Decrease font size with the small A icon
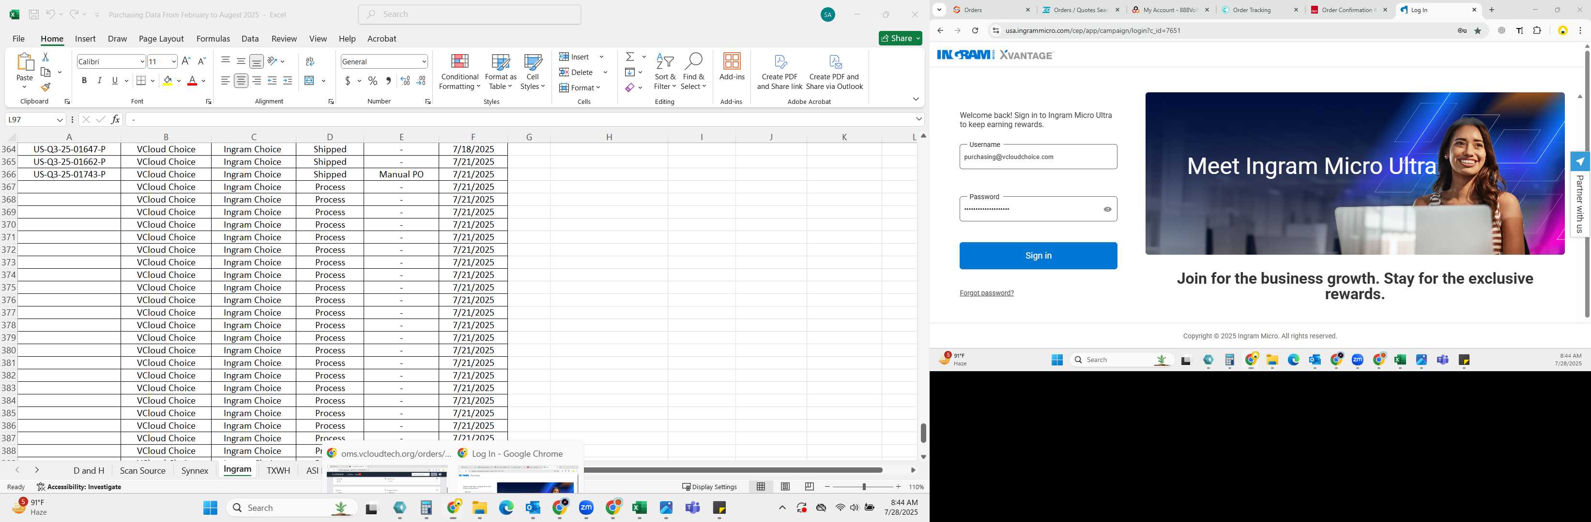This screenshot has height=522, width=1591. tap(201, 61)
